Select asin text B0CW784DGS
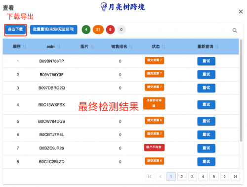The image size is (247, 187). (x=51, y=122)
